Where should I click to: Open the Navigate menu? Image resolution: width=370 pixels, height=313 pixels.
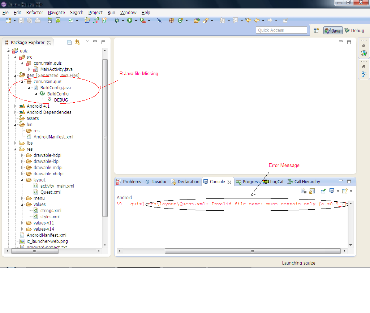click(56, 13)
